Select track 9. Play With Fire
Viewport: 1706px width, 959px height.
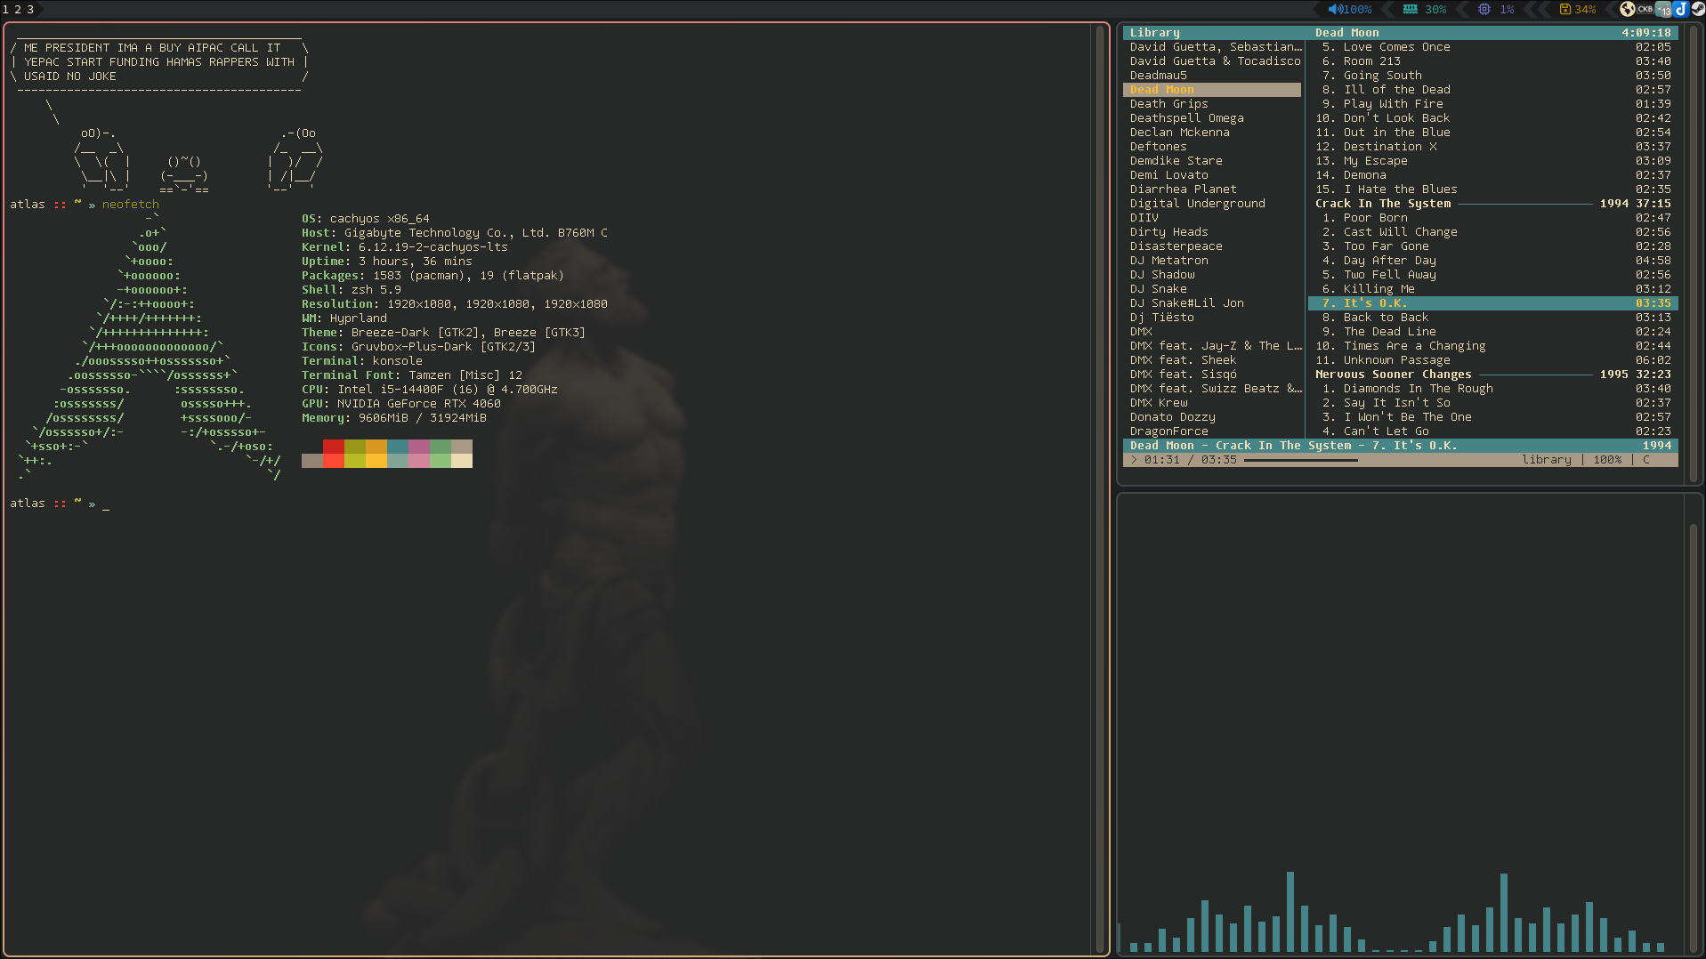tap(1492, 104)
